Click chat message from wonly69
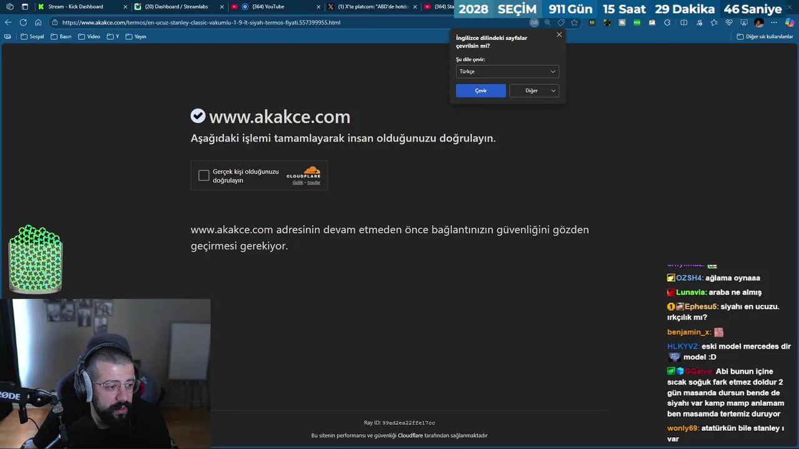 tap(726, 433)
